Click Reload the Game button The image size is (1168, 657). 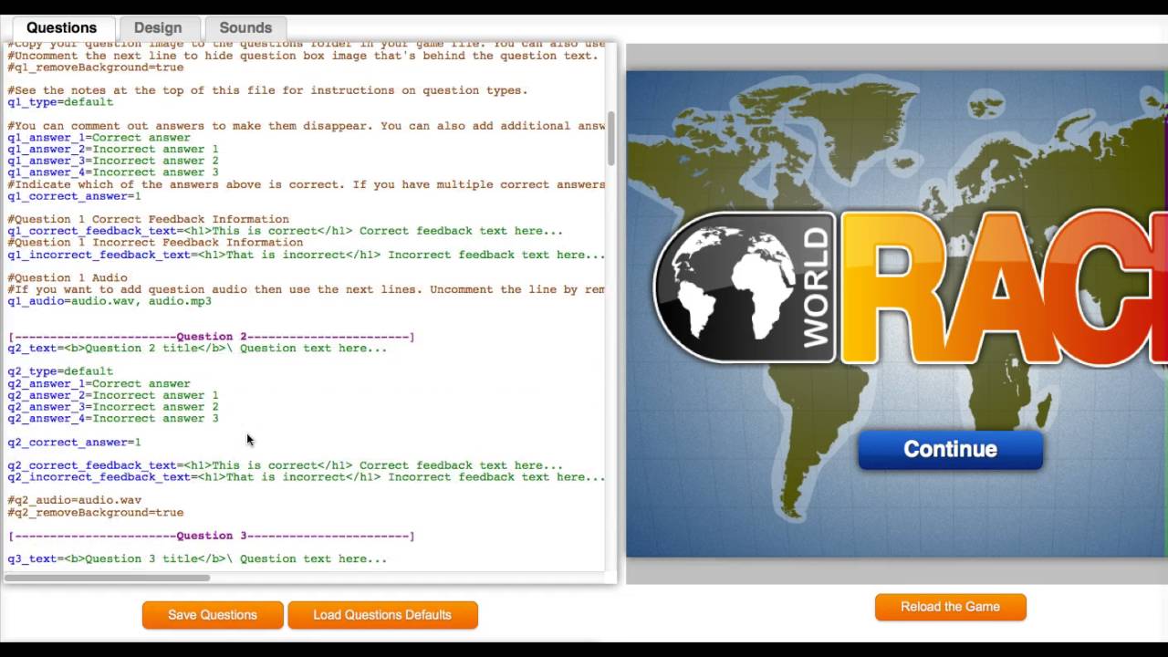click(x=950, y=607)
